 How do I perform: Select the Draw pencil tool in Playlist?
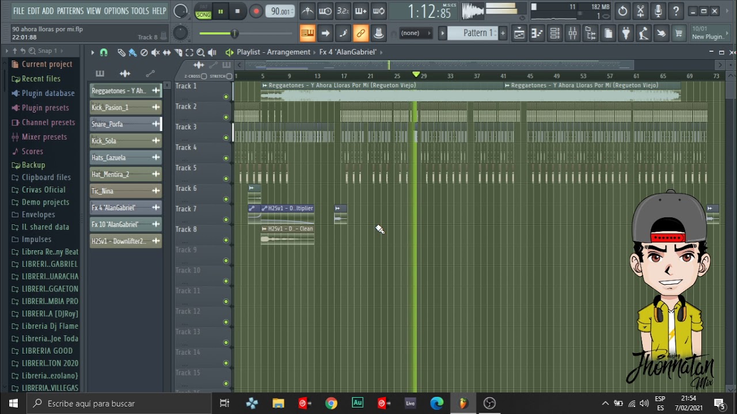click(121, 52)
